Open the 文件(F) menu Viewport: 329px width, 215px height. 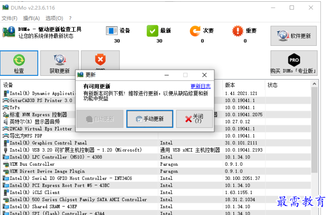[x=9, y=18]
